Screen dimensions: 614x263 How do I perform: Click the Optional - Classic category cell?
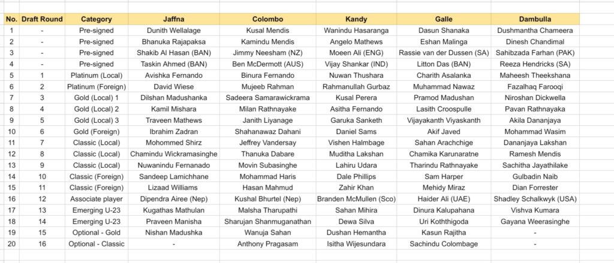click(97, 244)
